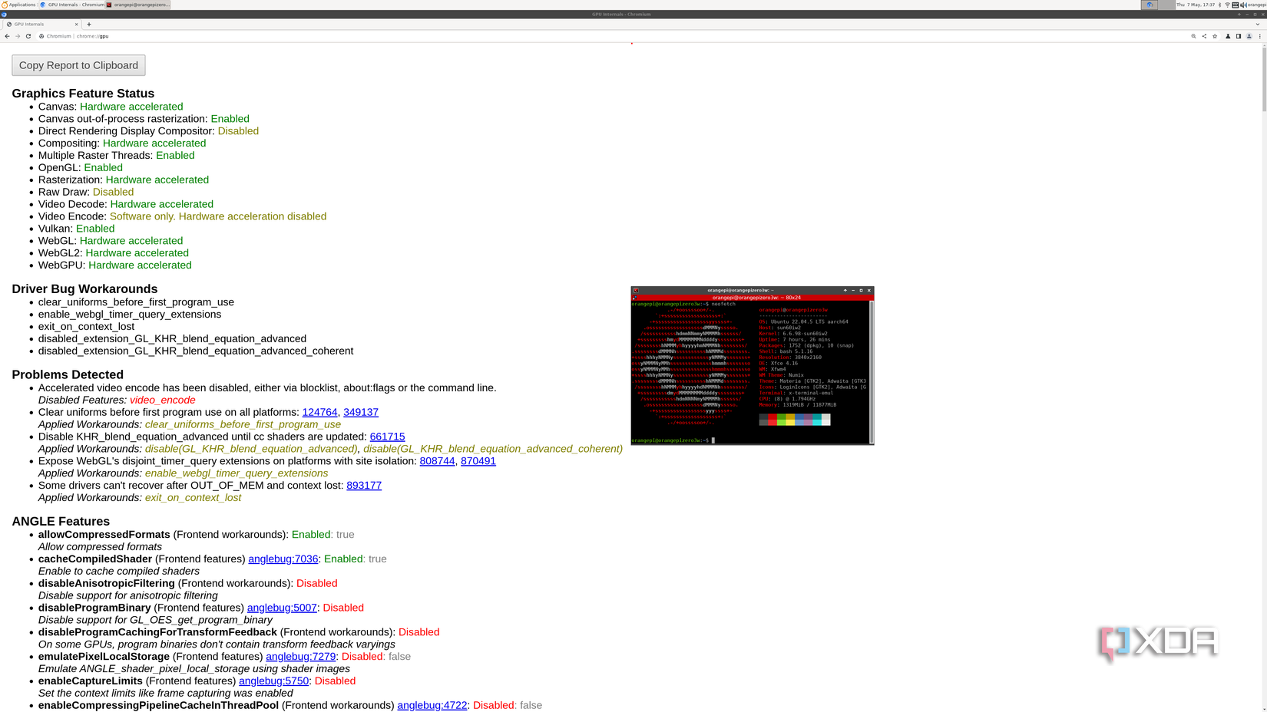Click the Bluetooth tray icon

[1219, 5]
